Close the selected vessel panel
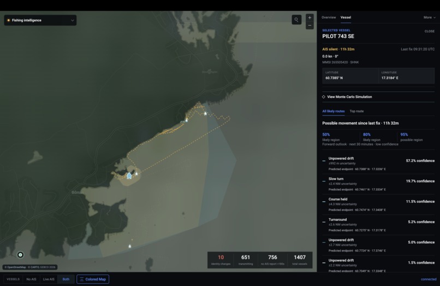 (429, 31)
